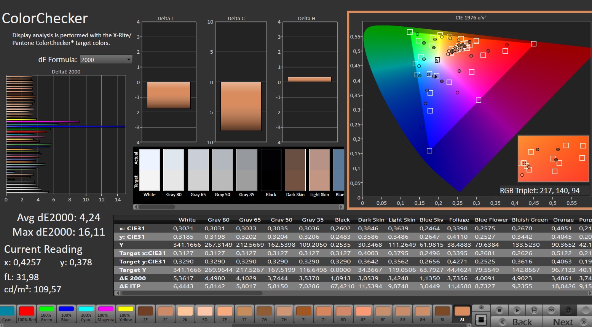Click the up arrow above black square
This screenshot has height=327, width=592.
coord(481,308)
